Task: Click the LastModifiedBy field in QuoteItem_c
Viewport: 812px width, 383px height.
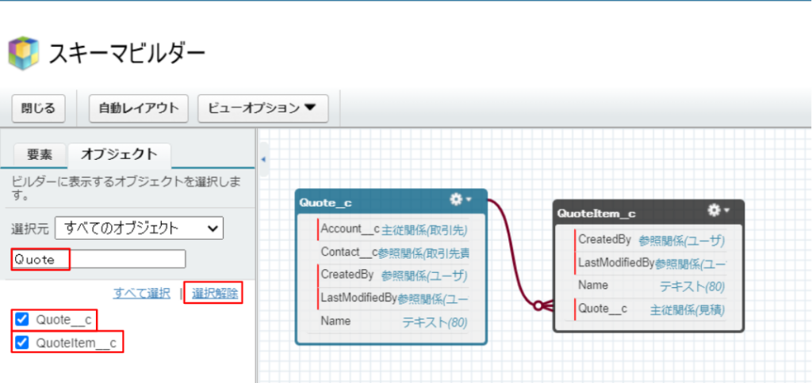Action: point(650,263)
